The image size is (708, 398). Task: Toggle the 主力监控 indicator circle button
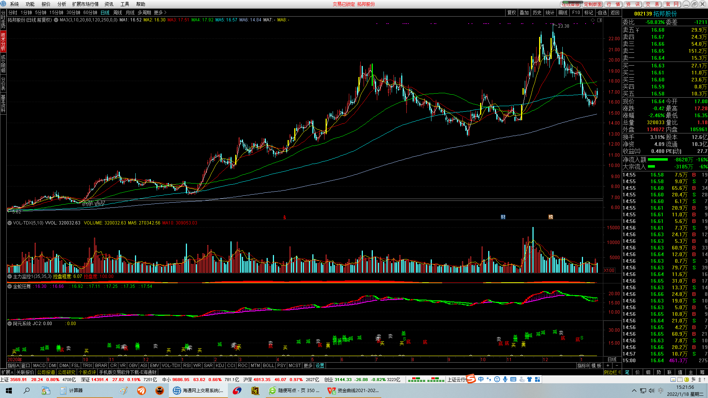tap(10, 276)
